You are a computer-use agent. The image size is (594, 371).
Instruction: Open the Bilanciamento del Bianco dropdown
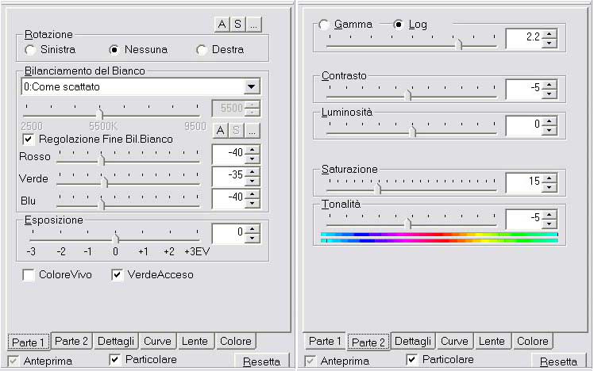coord(252,86)
